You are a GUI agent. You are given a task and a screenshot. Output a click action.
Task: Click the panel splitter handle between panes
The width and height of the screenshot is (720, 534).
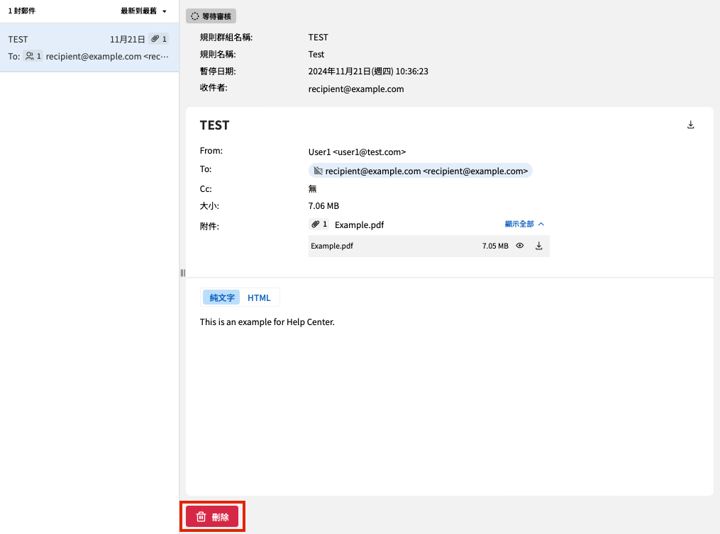tap(182, 273)
